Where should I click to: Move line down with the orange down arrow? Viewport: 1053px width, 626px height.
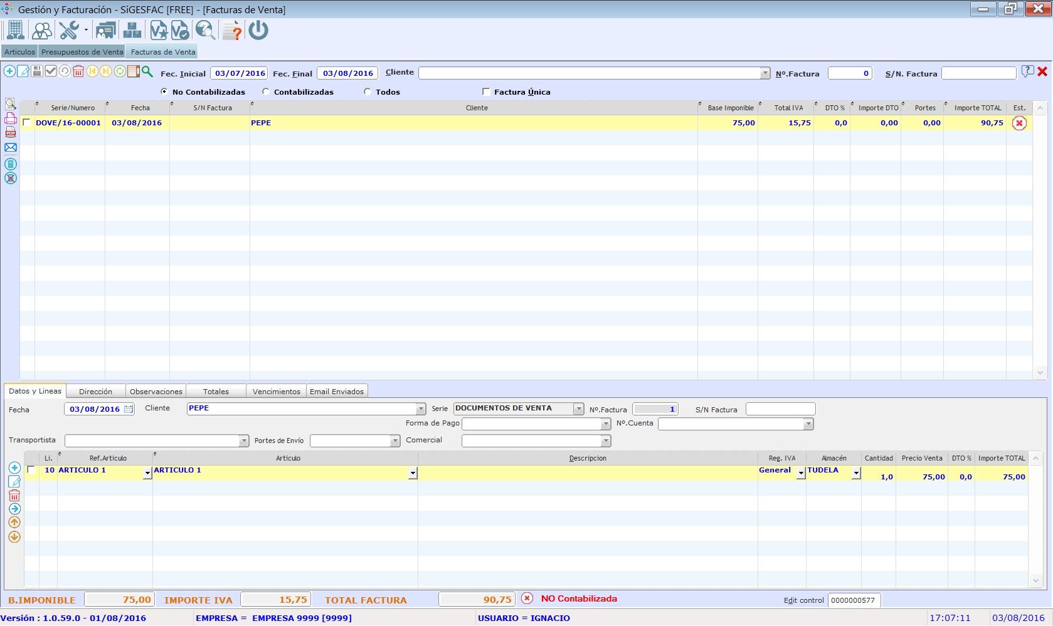pyautogui.click(x=14, y=537)
